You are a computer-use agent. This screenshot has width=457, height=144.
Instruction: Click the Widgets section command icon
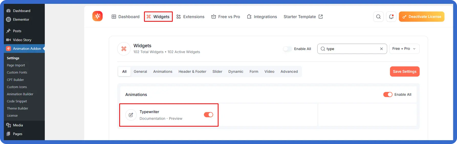(124, 49)
